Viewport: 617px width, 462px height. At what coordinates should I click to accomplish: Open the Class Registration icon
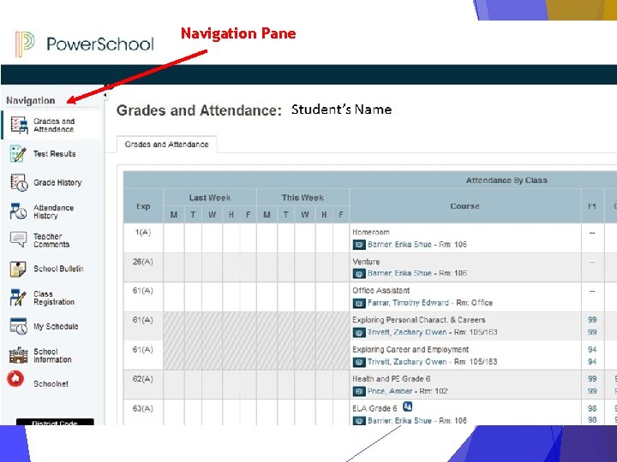tap(18, 298)
